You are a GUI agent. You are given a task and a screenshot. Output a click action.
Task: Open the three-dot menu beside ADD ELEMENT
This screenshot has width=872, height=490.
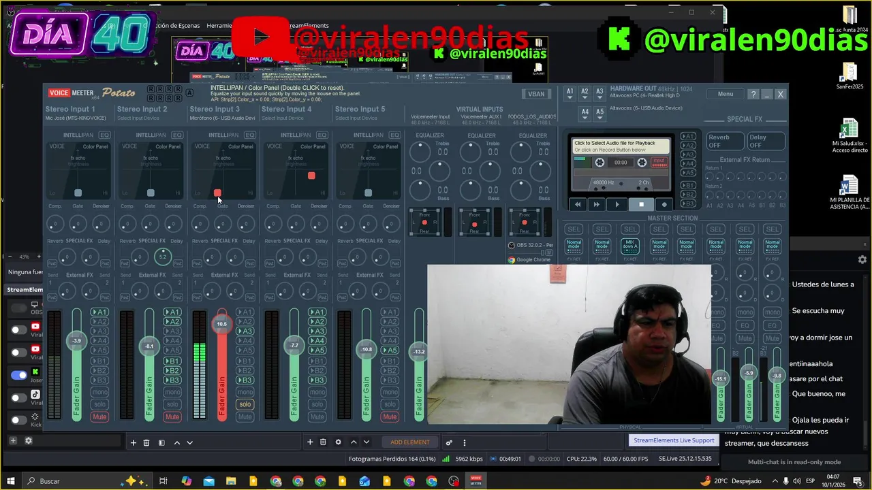coord(465,442)
